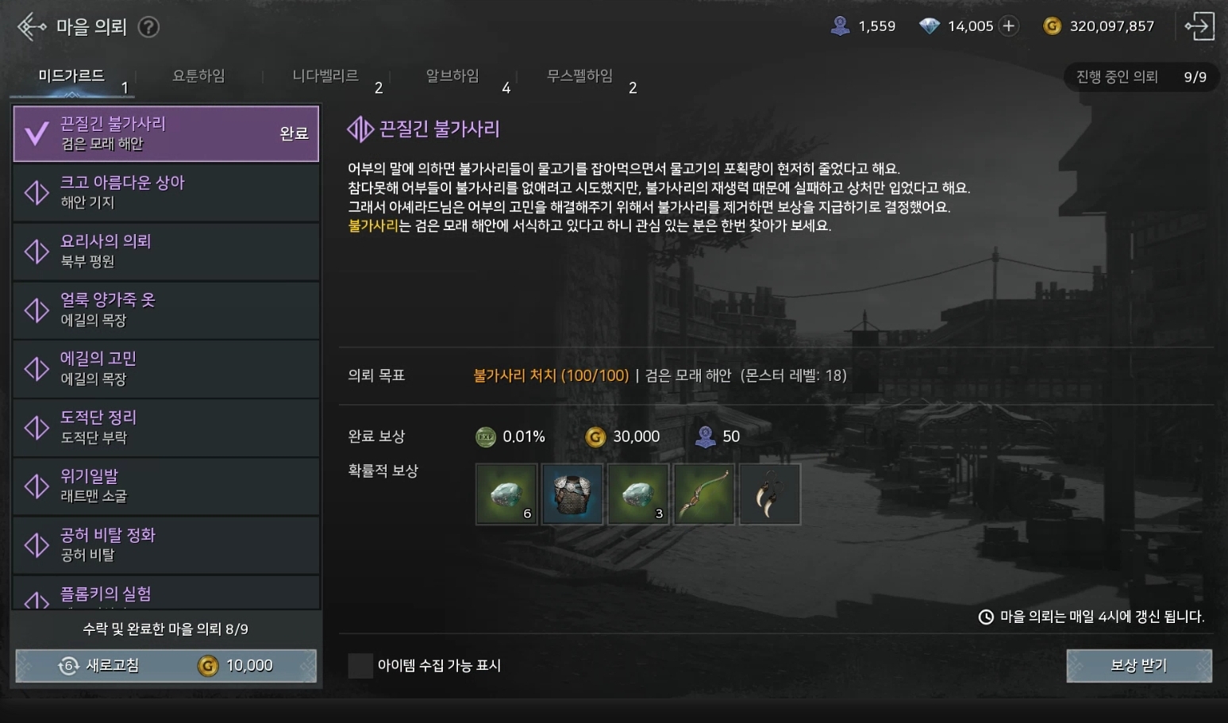This screenshot has width=1228, height=723.
Task: Open the 알브하임 tab
Action: [452, 76]
